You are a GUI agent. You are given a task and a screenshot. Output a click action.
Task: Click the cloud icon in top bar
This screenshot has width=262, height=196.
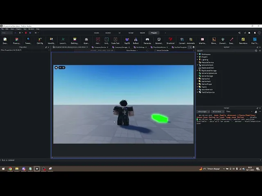(x=249, y=33)
